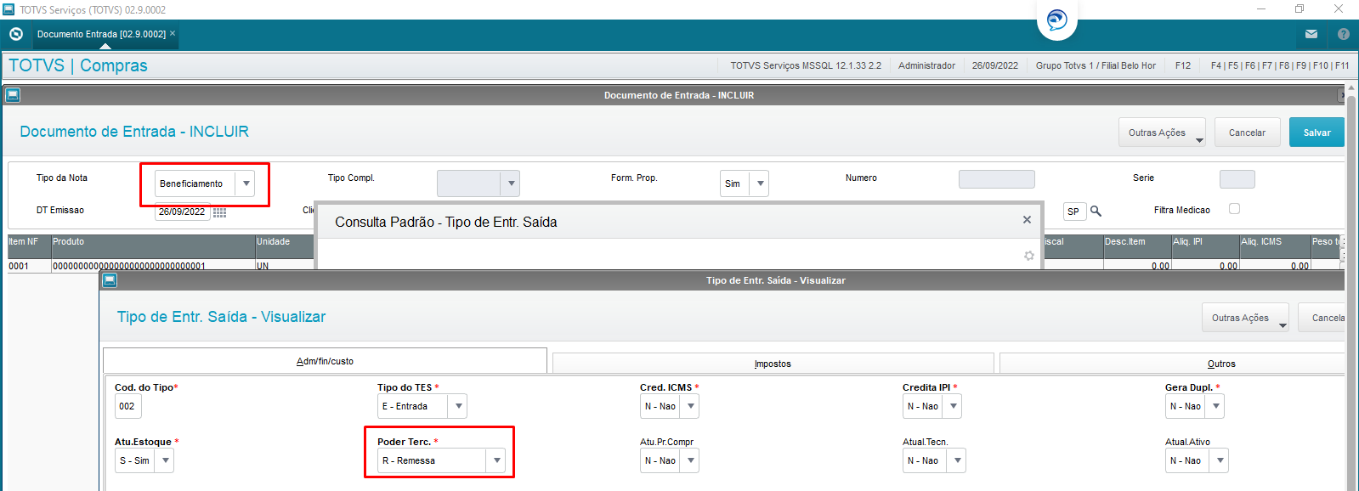This screenshot has width=1359, height=491.
Task: Open the help question mark icon
Action: pyautogui.click(x=1344, y=34)
